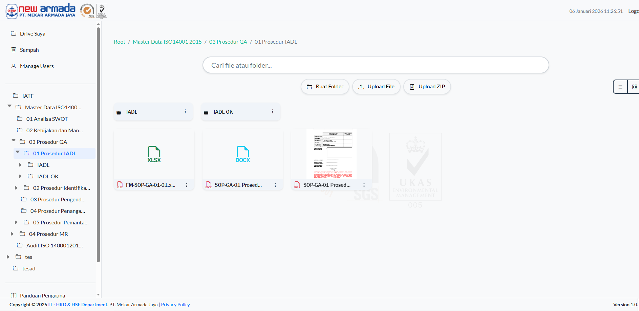Open Privacy Policy link

[175, 305]
